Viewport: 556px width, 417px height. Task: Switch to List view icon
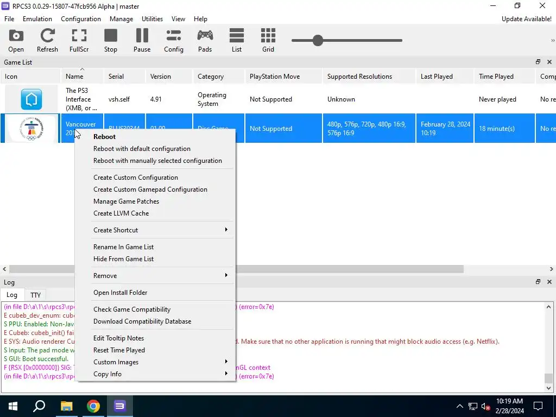click(x=237, y=40)
